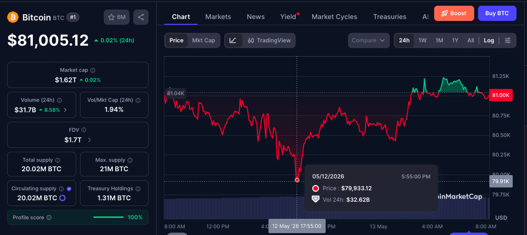Switch to line chart view icon
The width and height of the screenshot is (527, 235).
click(233, 40)
